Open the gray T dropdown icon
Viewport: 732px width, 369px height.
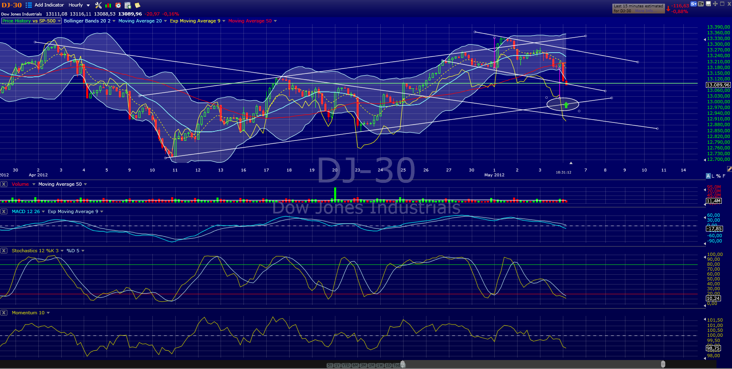(x=701, y=4)
